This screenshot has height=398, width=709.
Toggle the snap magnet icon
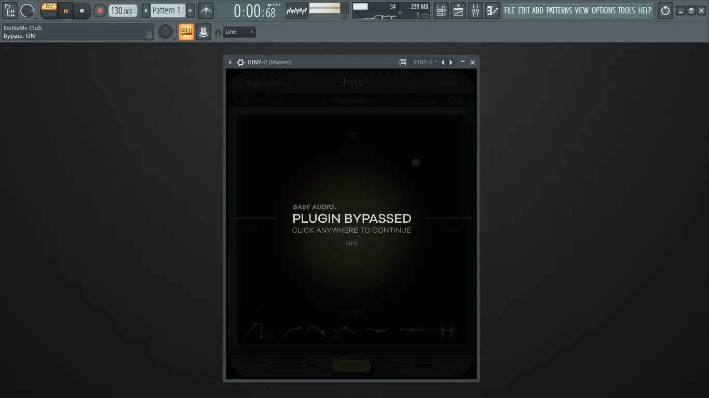coord(218,33)
